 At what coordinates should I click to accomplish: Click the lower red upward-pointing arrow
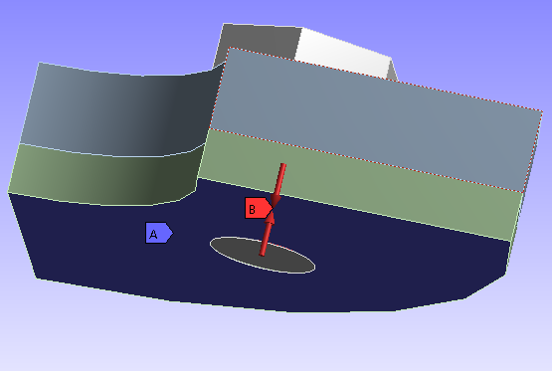[268, 233]
